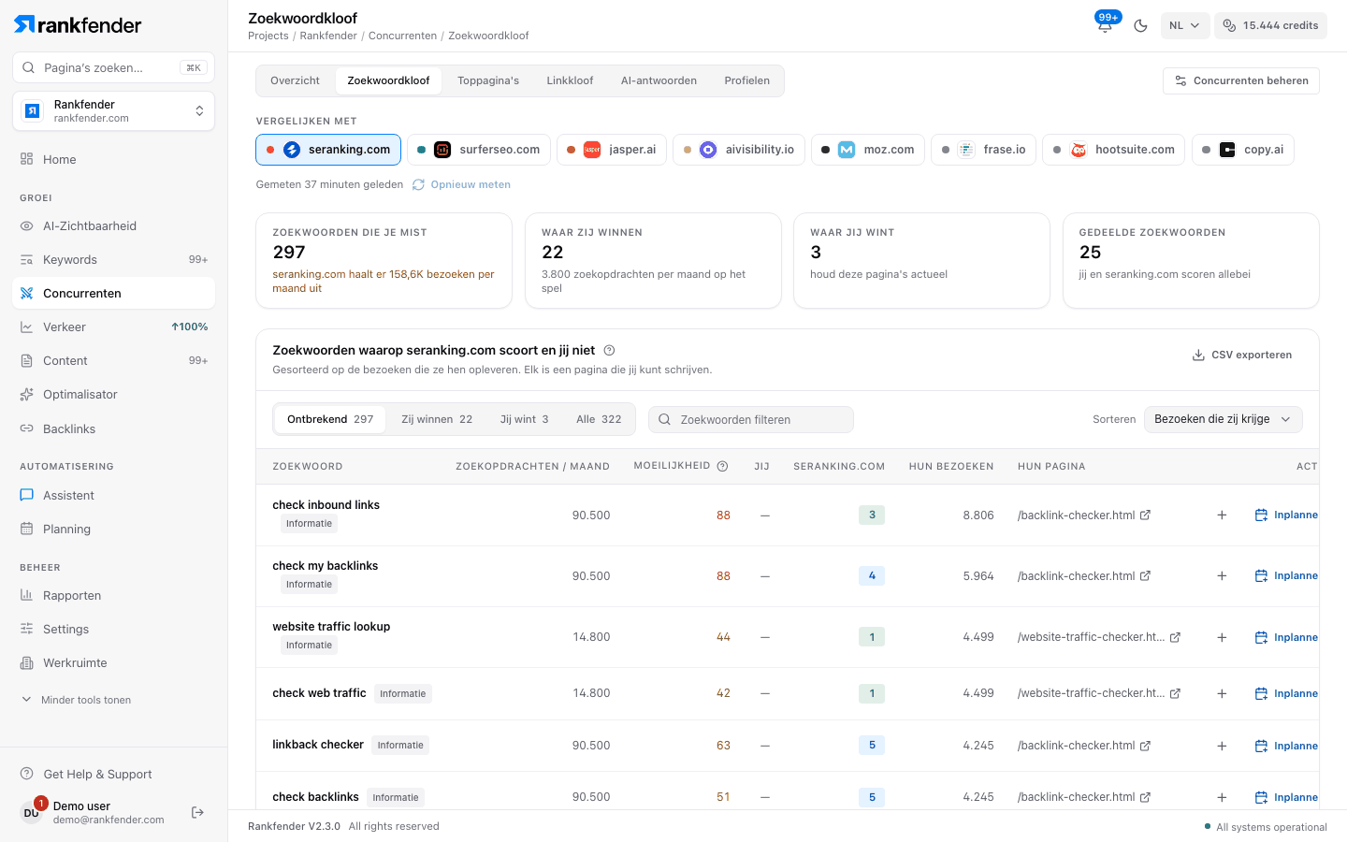Open Assistent in sidebar

pyautogui.click(x=113, y=495)
